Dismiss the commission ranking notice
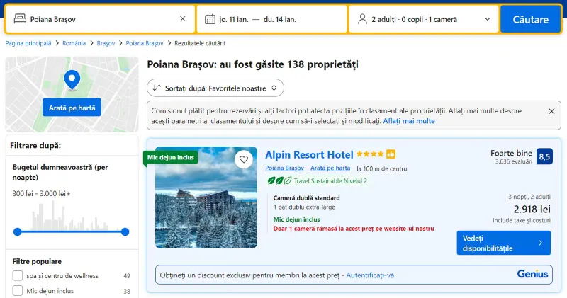 tap(551, 111)
